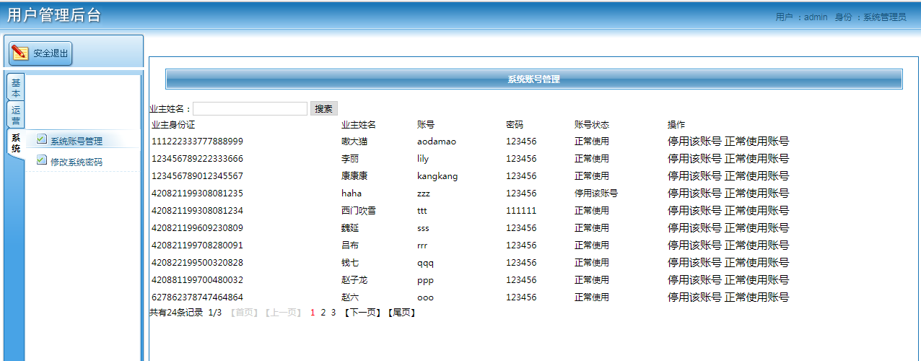Disable account ttt with 停用该账号
Viewport: 921px width, 361px height.
pyautogui.click(x=694, y=210)
